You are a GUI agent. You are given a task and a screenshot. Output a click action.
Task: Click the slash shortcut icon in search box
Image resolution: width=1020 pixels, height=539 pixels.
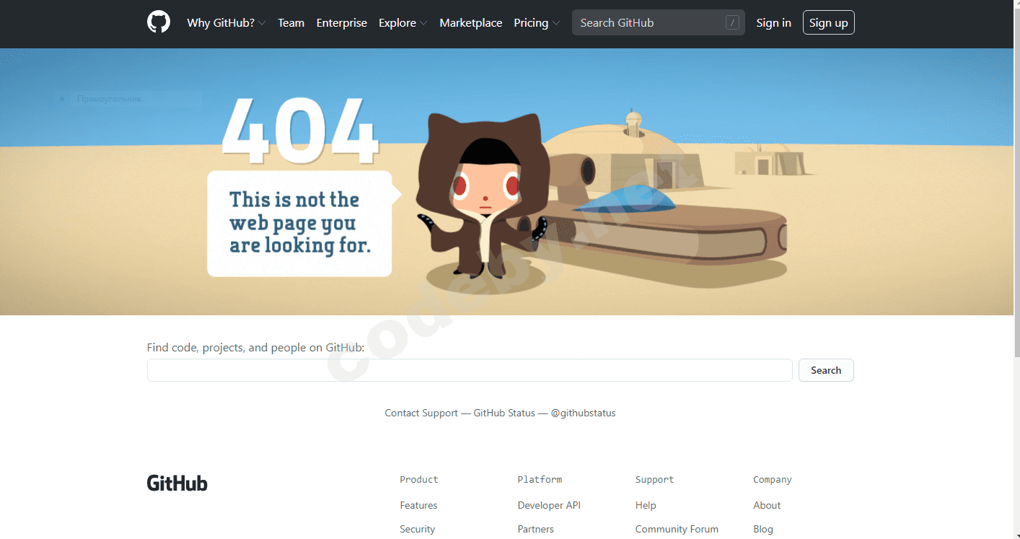point(732,23)
